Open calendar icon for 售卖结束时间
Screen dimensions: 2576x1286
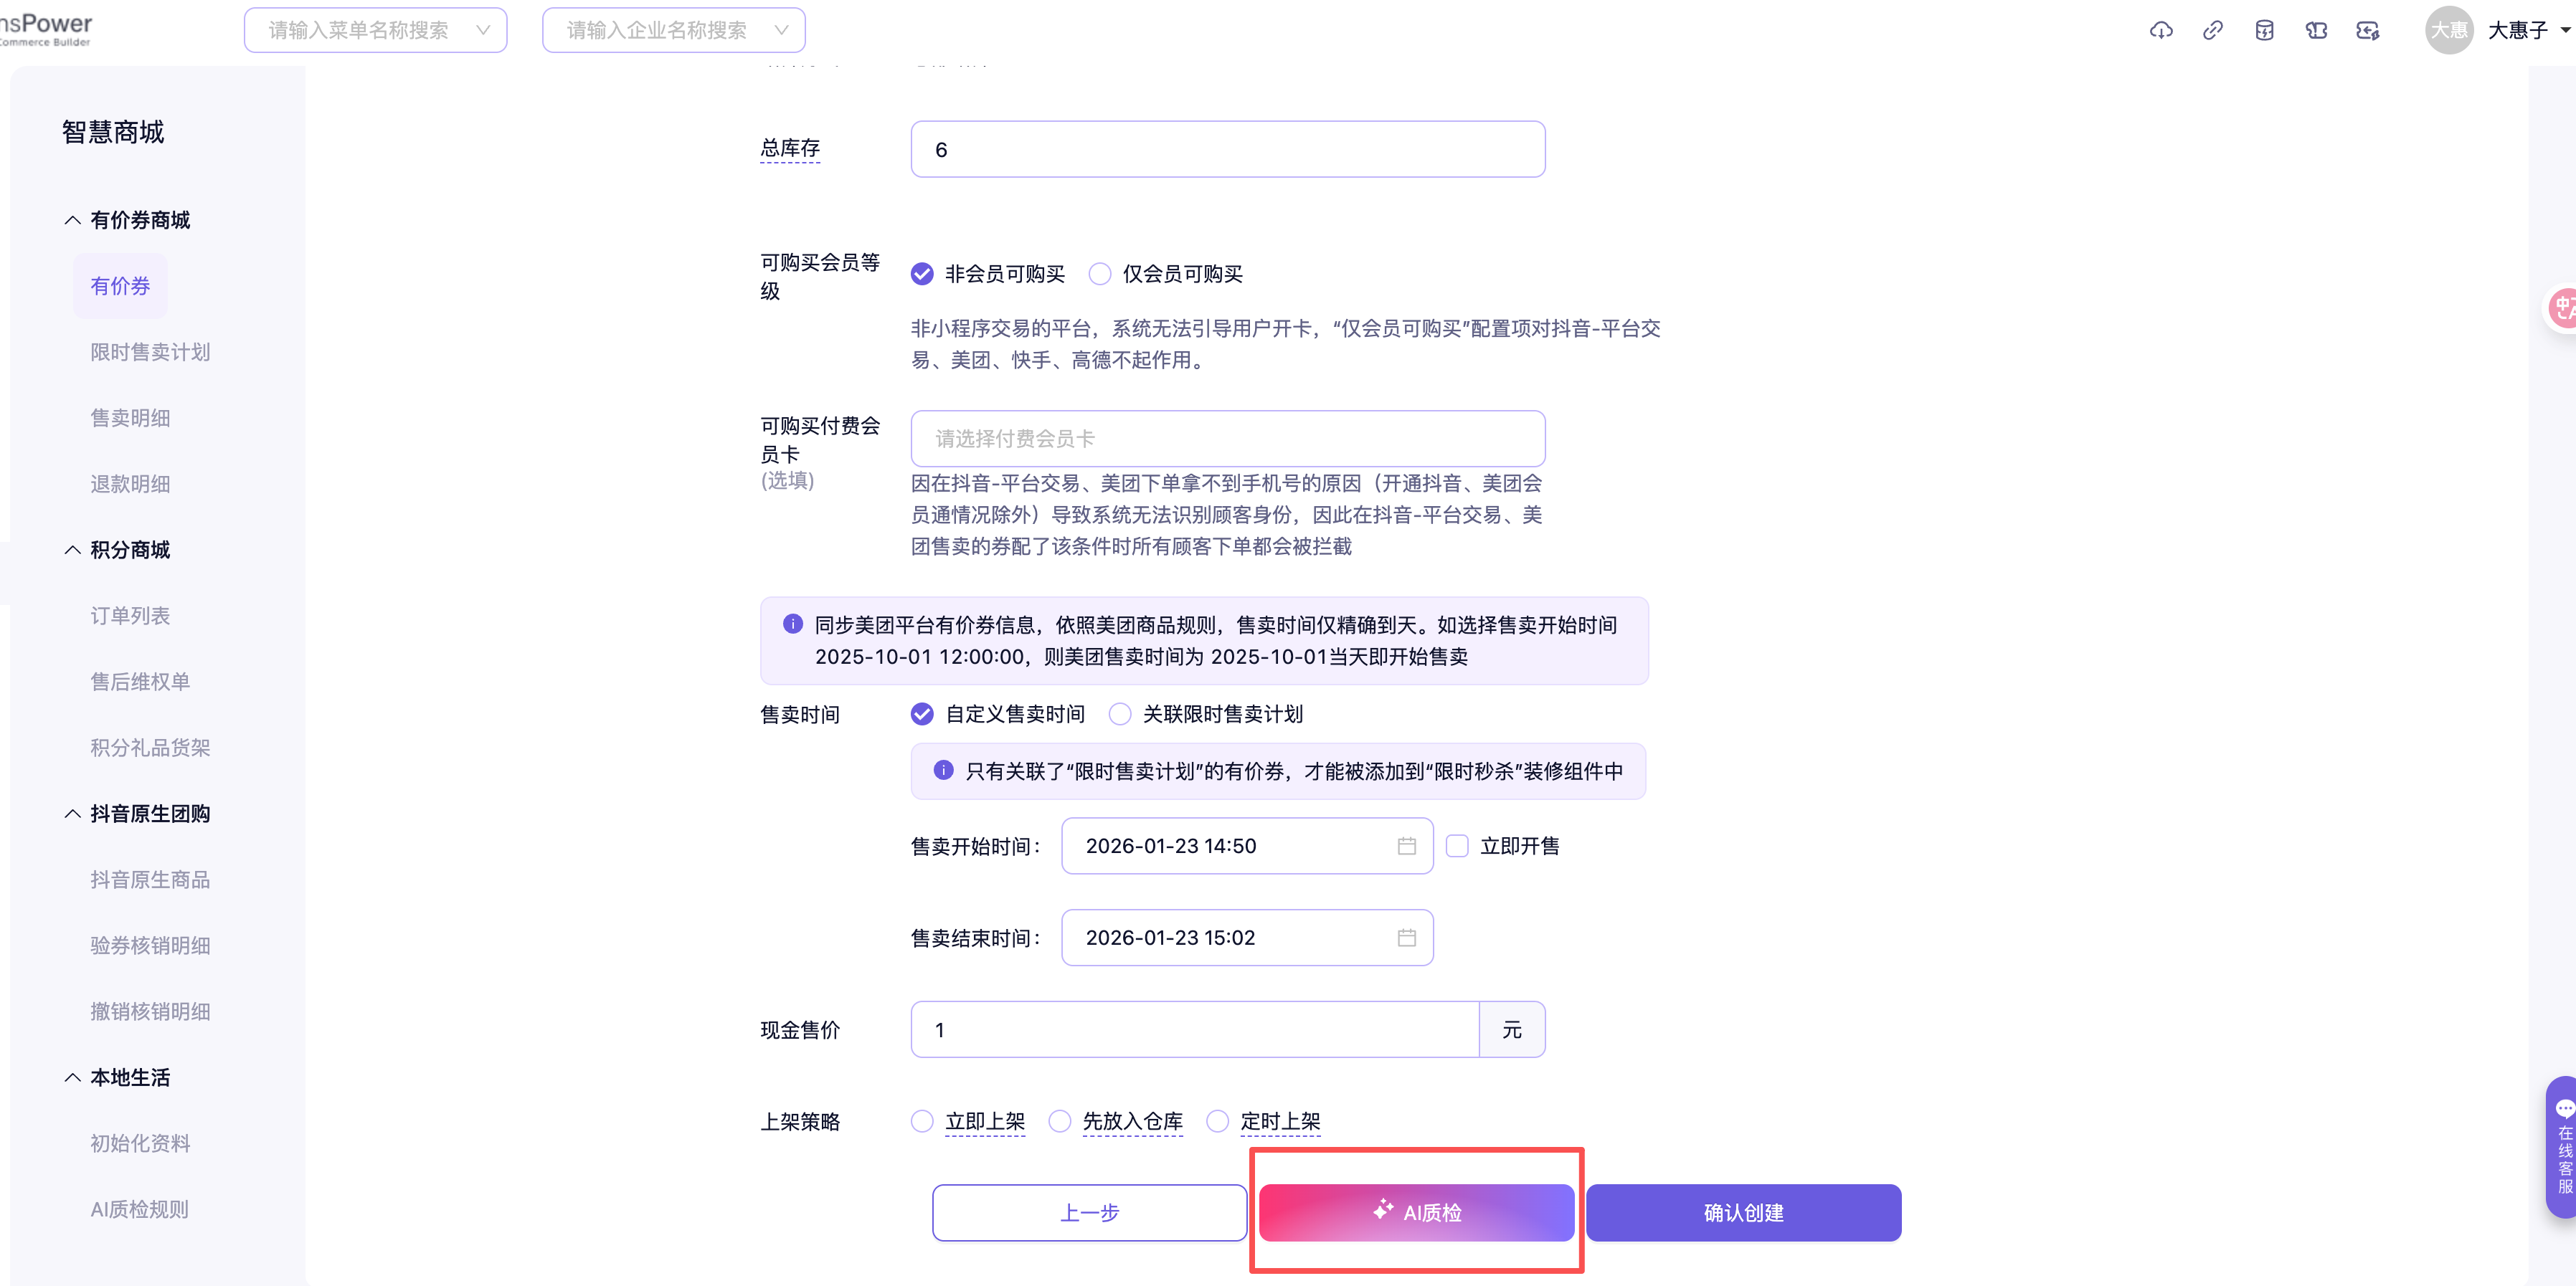point(1406,938)
